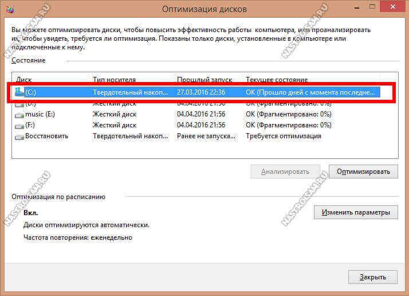
Task: Click the OK (Прошло дней с момента...) status
Action: 310,92
